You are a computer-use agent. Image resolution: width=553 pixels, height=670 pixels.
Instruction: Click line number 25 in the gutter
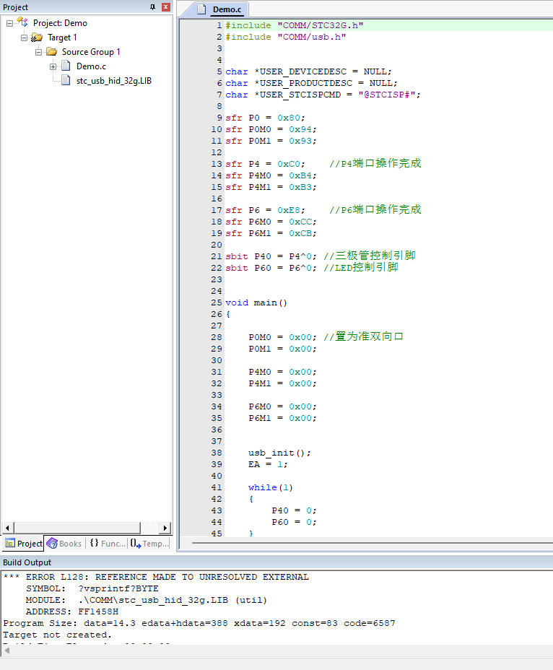coord(217,303)
